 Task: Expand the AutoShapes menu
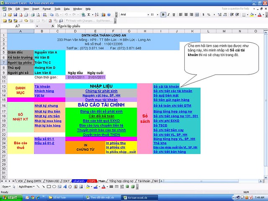pos(26,186)
